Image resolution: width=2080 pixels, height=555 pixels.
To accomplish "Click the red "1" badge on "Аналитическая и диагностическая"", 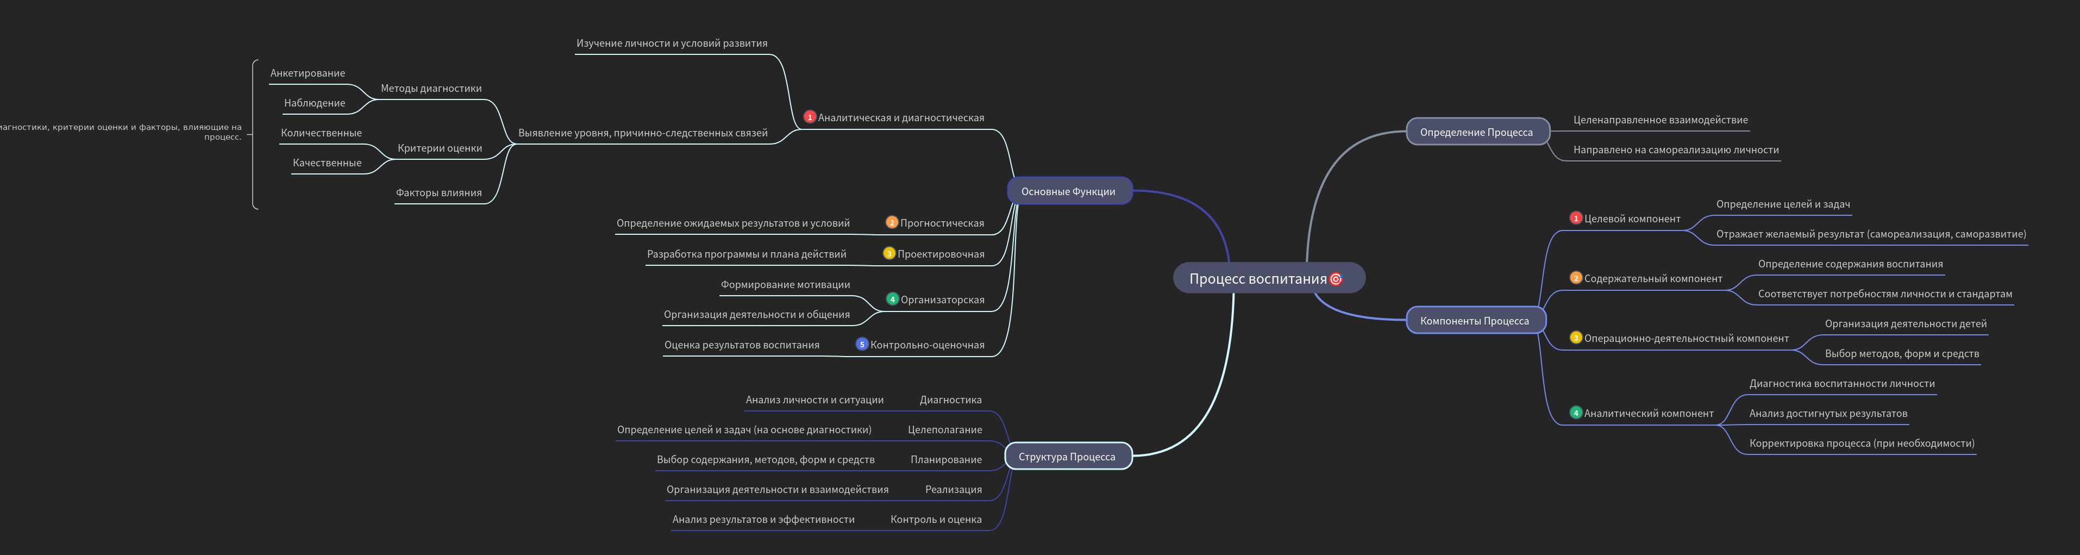I will click(x=809, y=116).
